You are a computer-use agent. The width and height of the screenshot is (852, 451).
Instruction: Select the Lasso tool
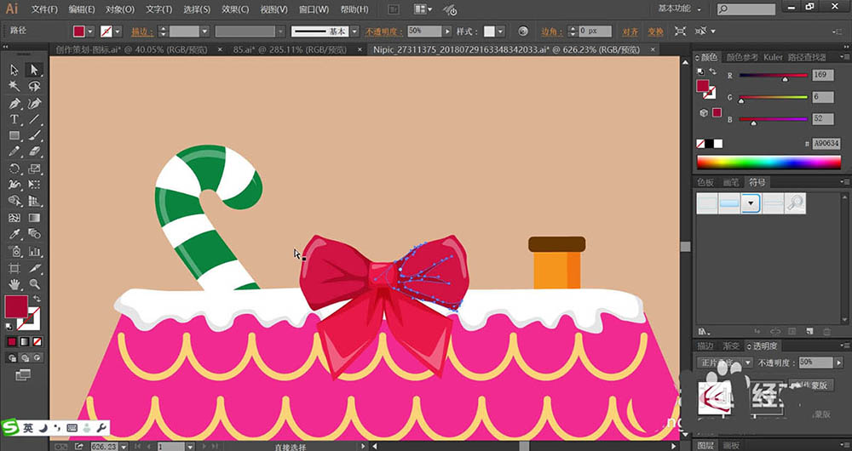coord(34,86)
